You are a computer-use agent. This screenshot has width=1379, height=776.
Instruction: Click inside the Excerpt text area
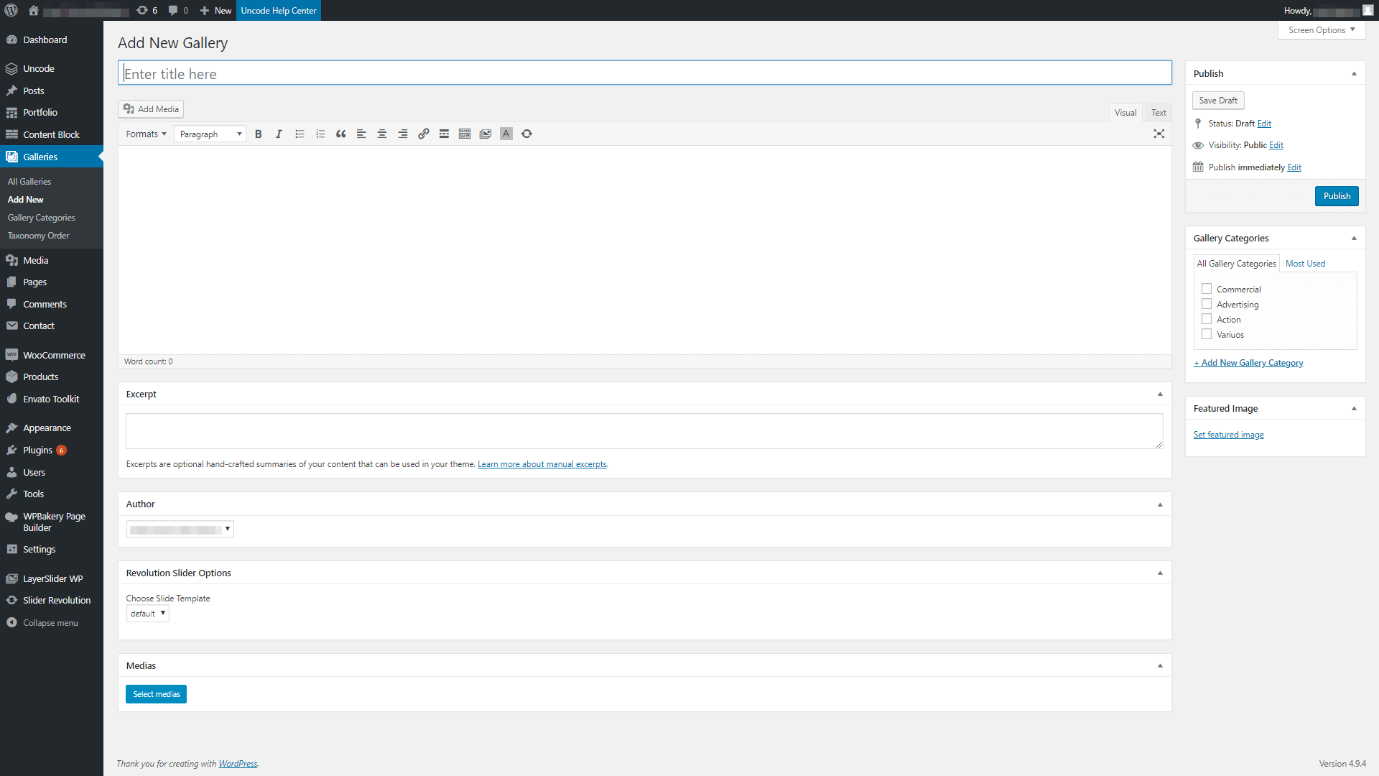644,431
